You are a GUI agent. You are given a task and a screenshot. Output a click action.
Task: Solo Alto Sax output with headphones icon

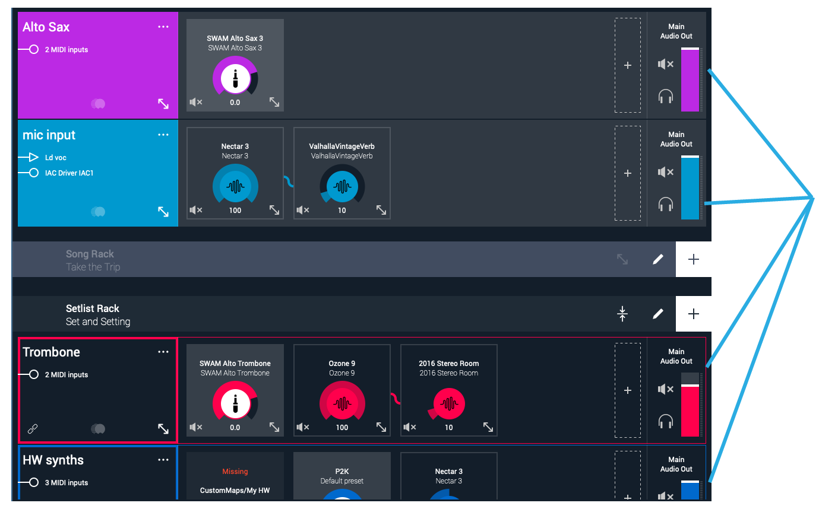(x=666, y=96)
